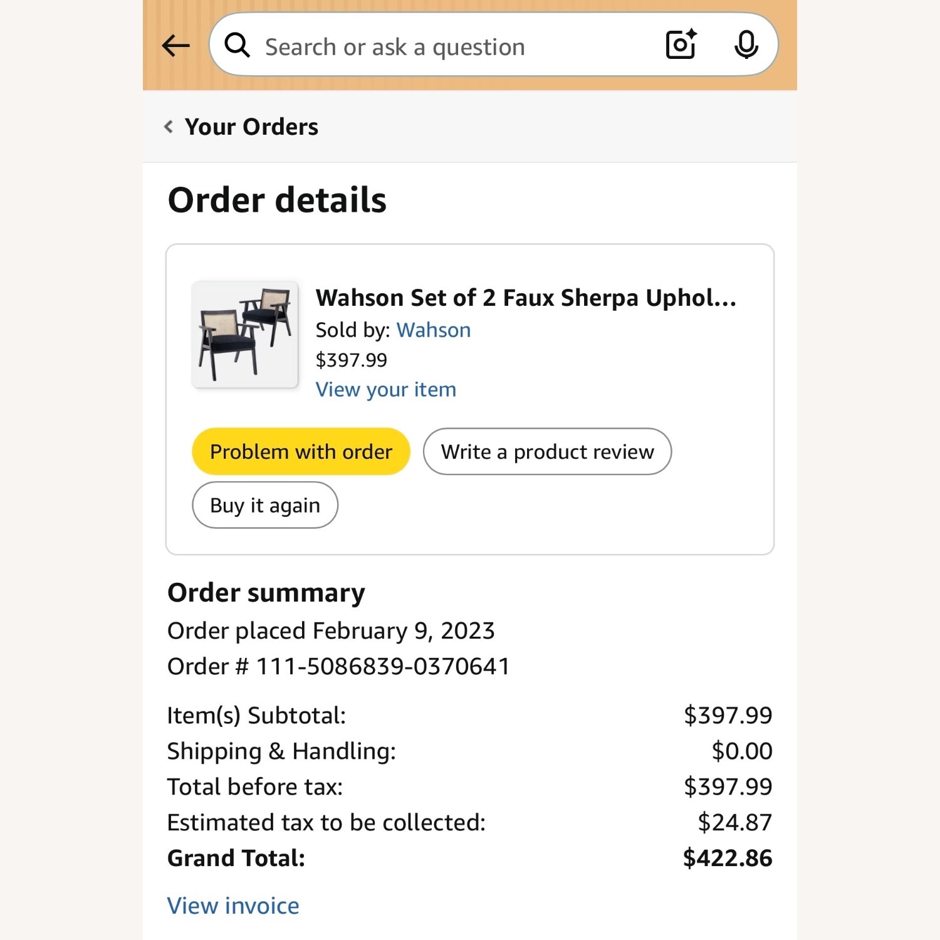Click the estimated tax amount $24.87
Screen dimensions: 940x940
tap(734, 822)
